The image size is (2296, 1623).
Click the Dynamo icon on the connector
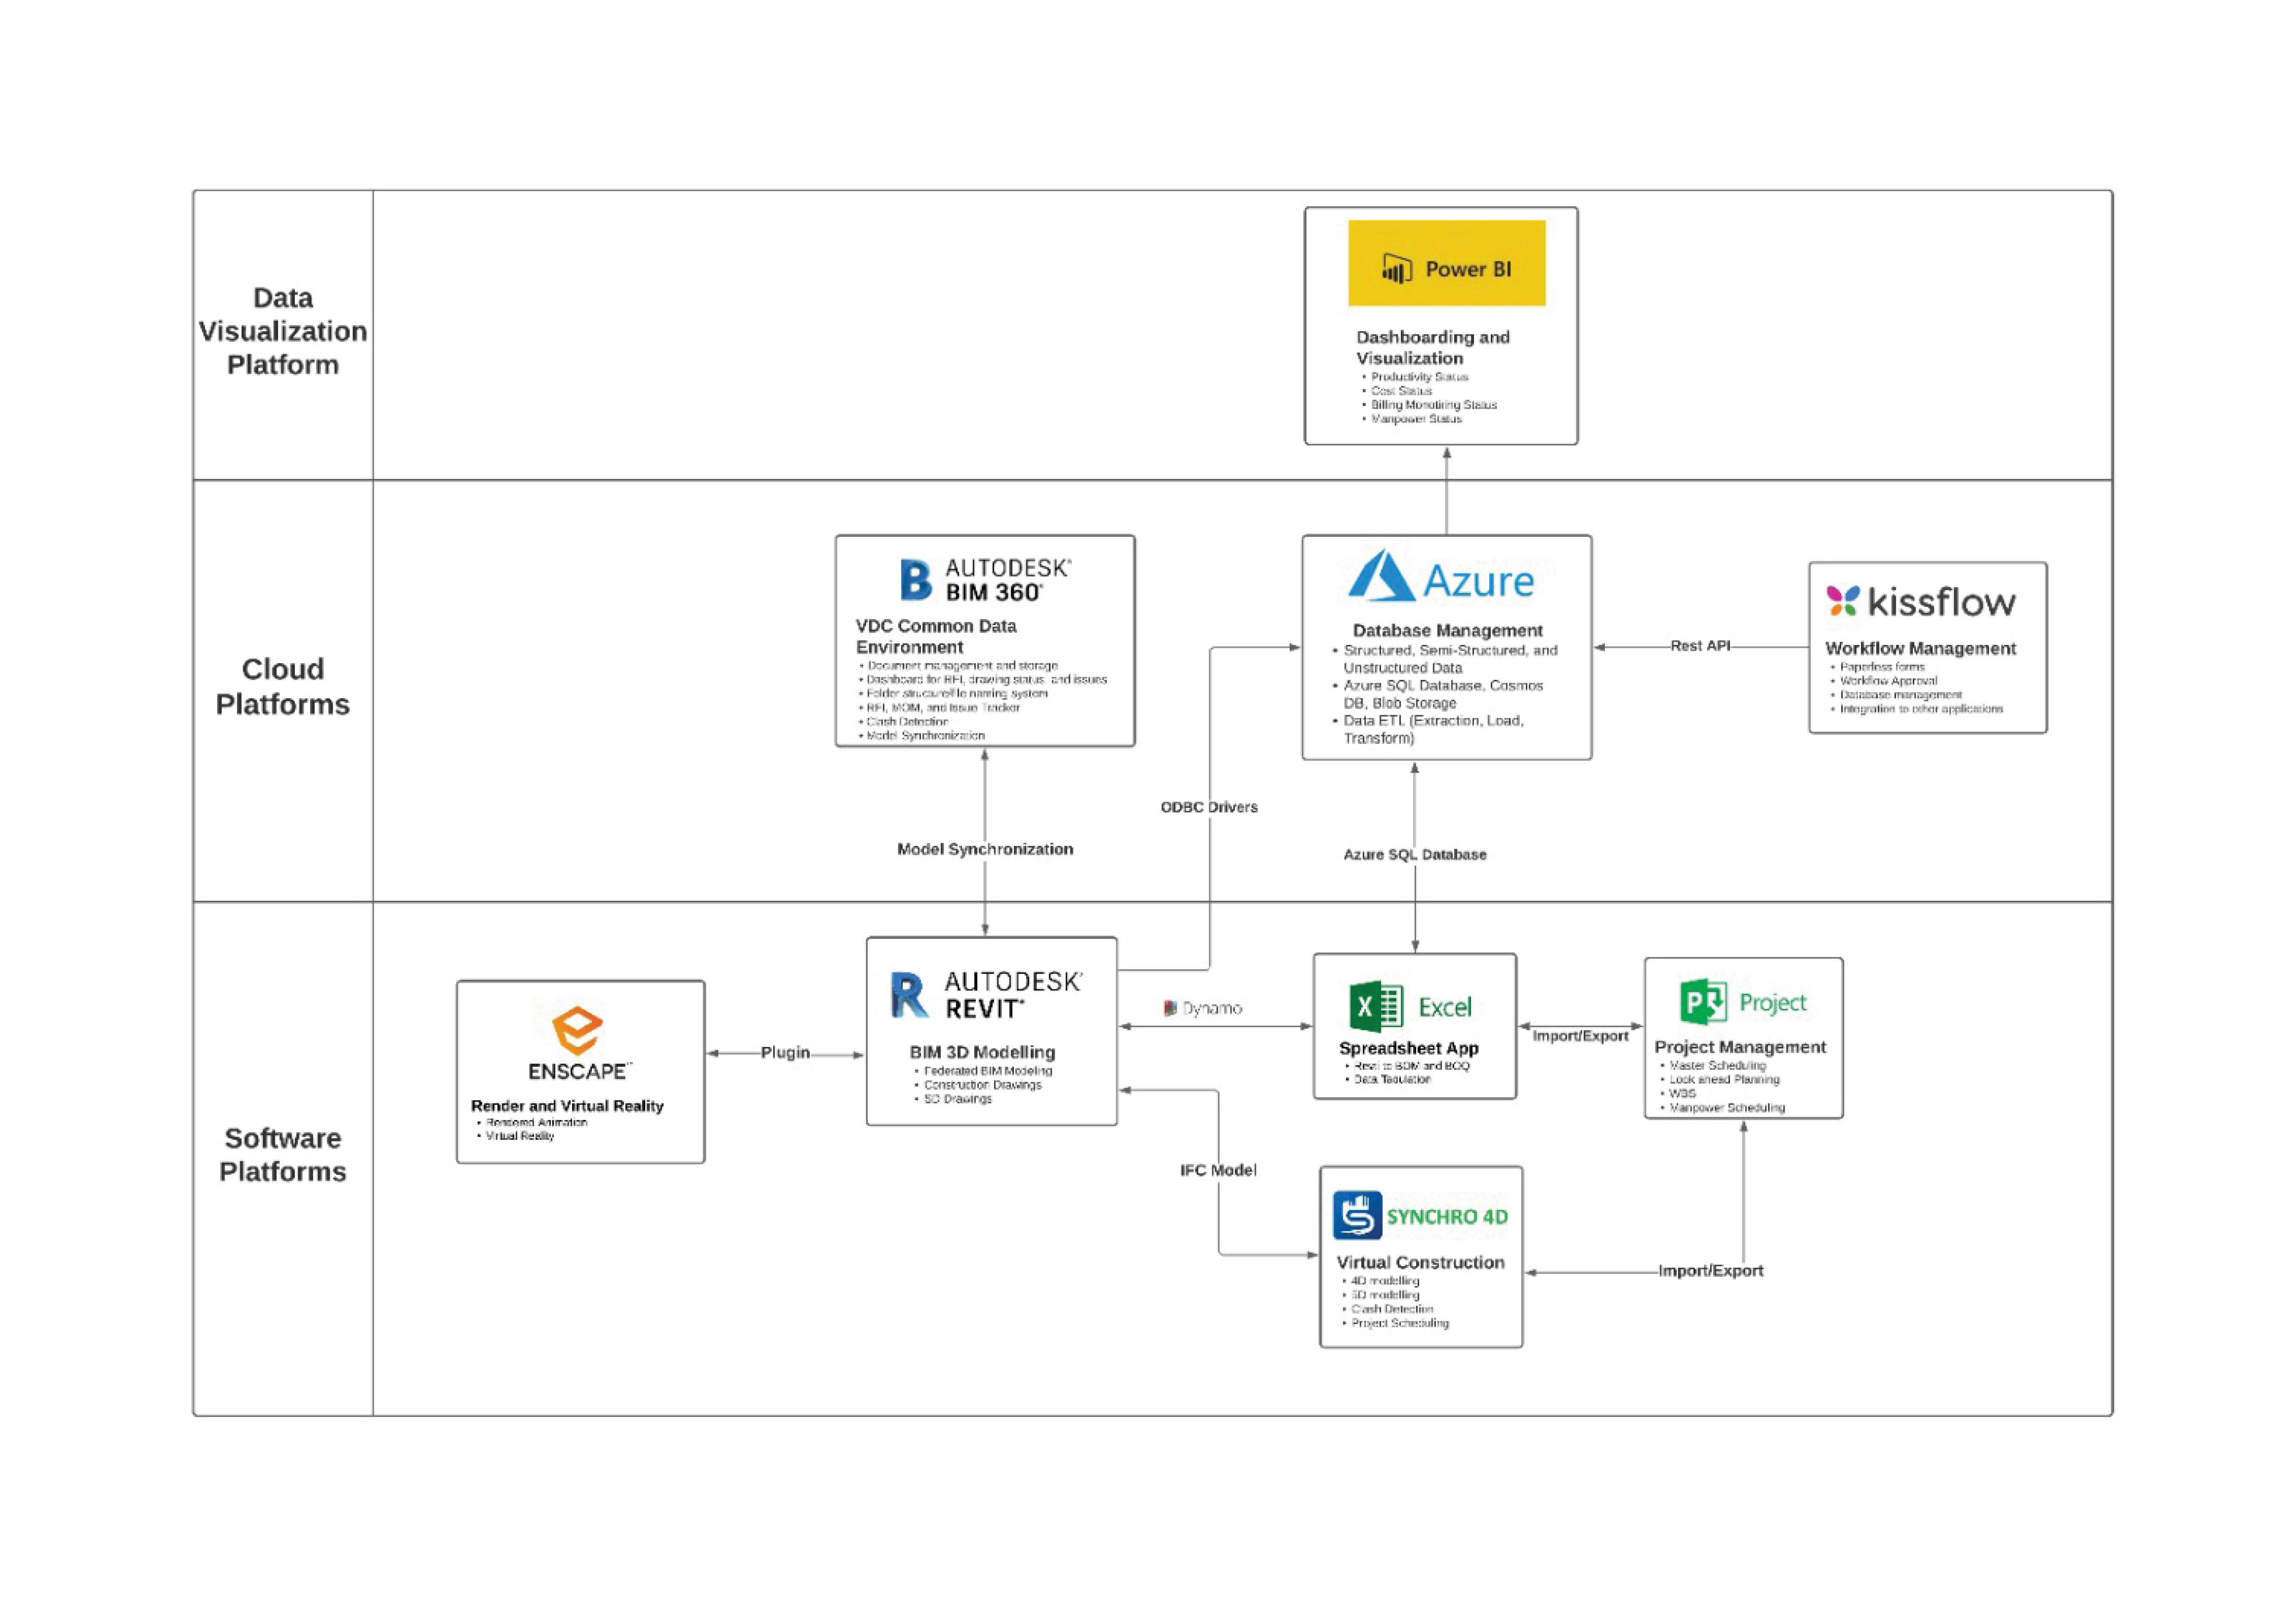tap(1170, 1009)
